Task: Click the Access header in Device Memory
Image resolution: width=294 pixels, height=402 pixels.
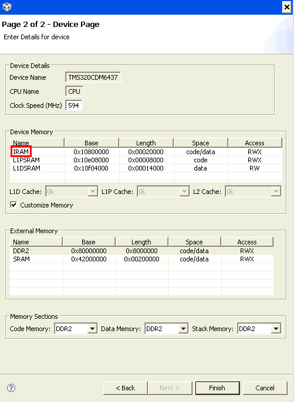Action: pos(255,143)
